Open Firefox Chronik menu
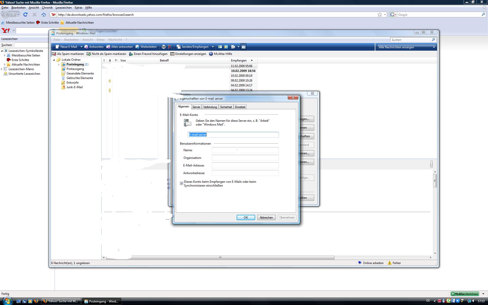Image resolution: width=488 pixels, height=305 pixels. click(x=47, y=8)
